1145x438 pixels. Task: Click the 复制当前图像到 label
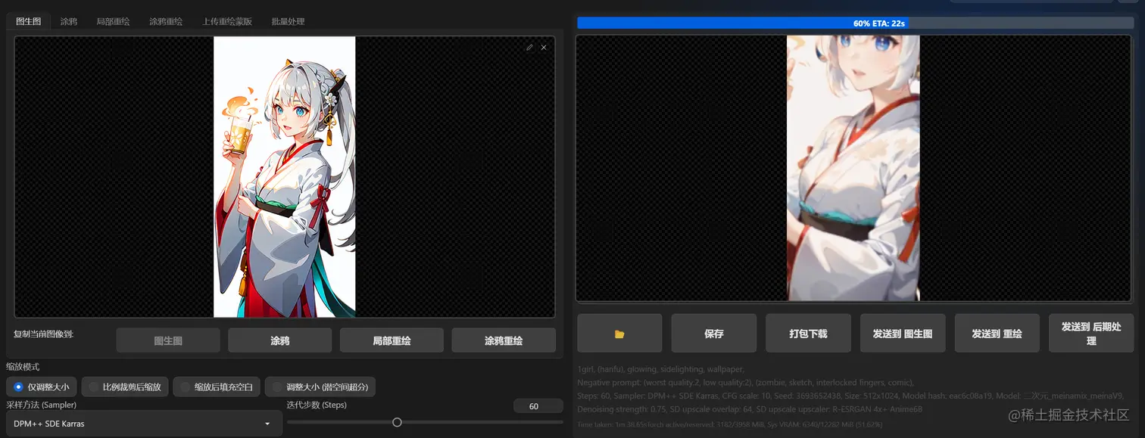[x=44, y=334]
